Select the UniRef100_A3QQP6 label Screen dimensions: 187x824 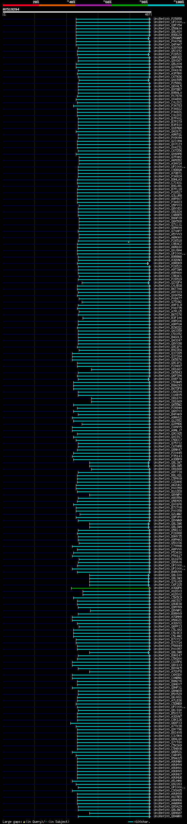tap(167, 588)
